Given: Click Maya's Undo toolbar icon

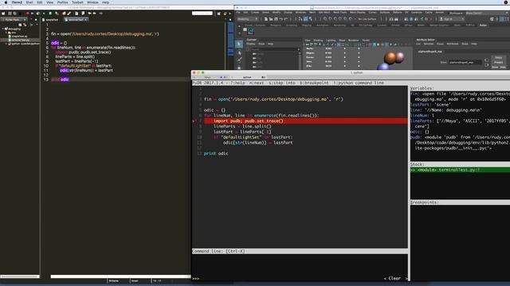Looking at the screenshot, I should coord(280,19).
